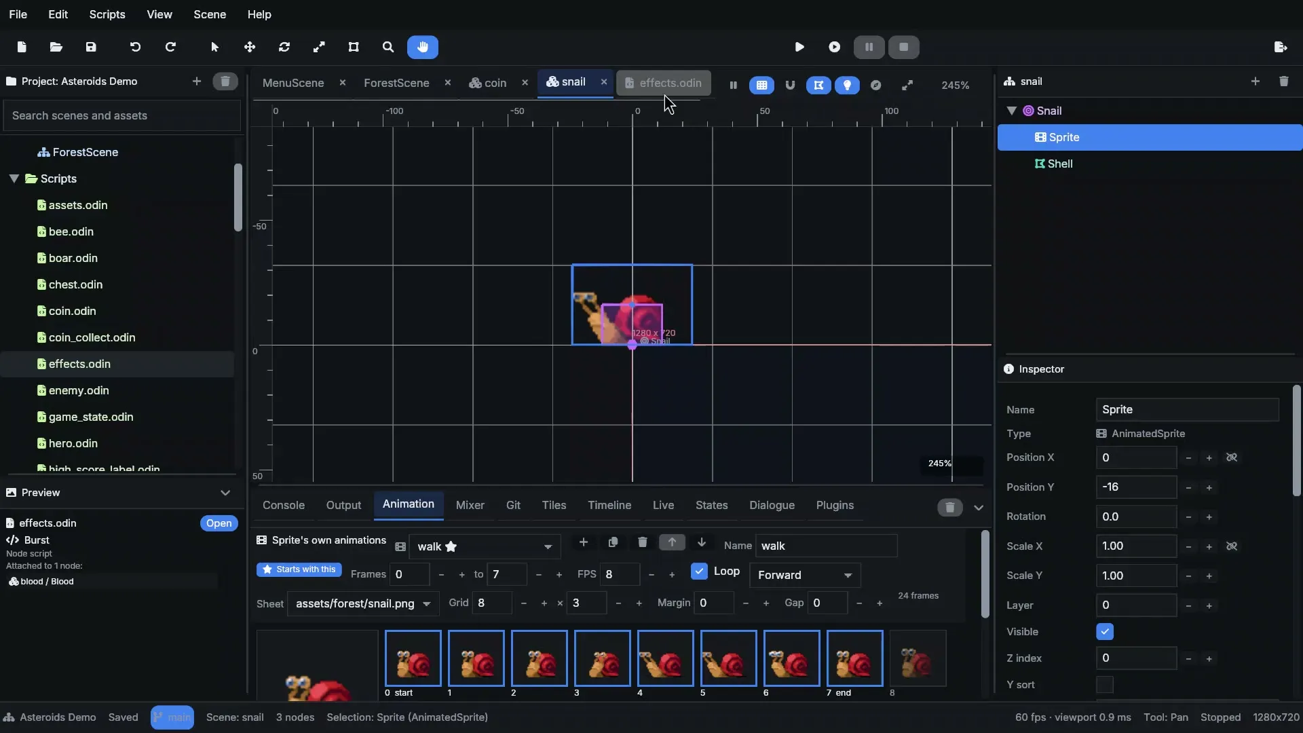
Task: Open the Scene menu
Action: tap(210, 14)
